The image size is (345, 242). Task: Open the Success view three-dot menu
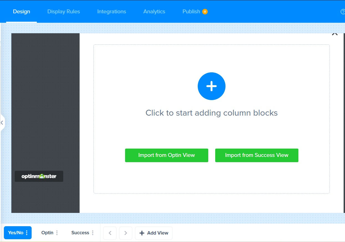(x=93, y=233)
